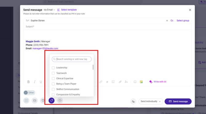Click Write with AI text
Image resolution: width=206 pixels, height=114 pixels.
[x=160, y=82]
